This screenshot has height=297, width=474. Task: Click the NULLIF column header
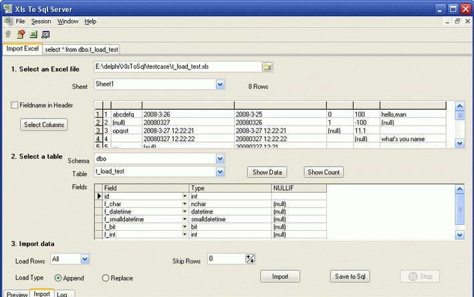tap(299, 188)
